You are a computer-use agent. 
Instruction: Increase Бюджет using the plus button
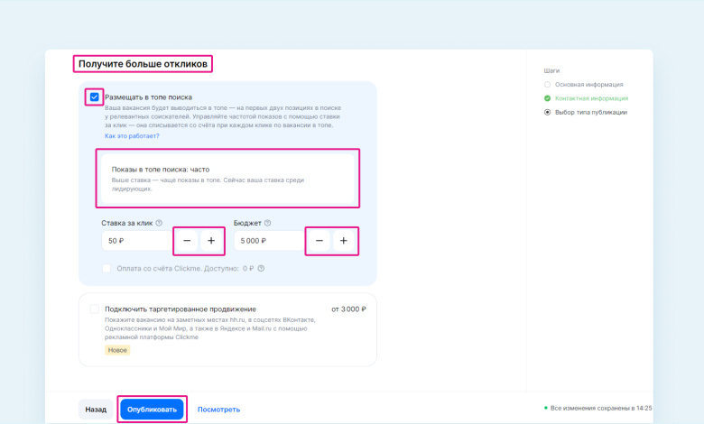pyautogui.click(x=345, y=241)
